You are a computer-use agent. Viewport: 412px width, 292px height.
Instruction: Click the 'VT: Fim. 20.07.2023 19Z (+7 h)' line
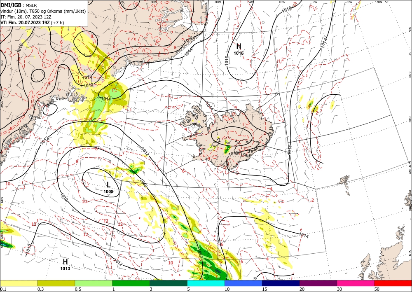[x=32, y=23]
